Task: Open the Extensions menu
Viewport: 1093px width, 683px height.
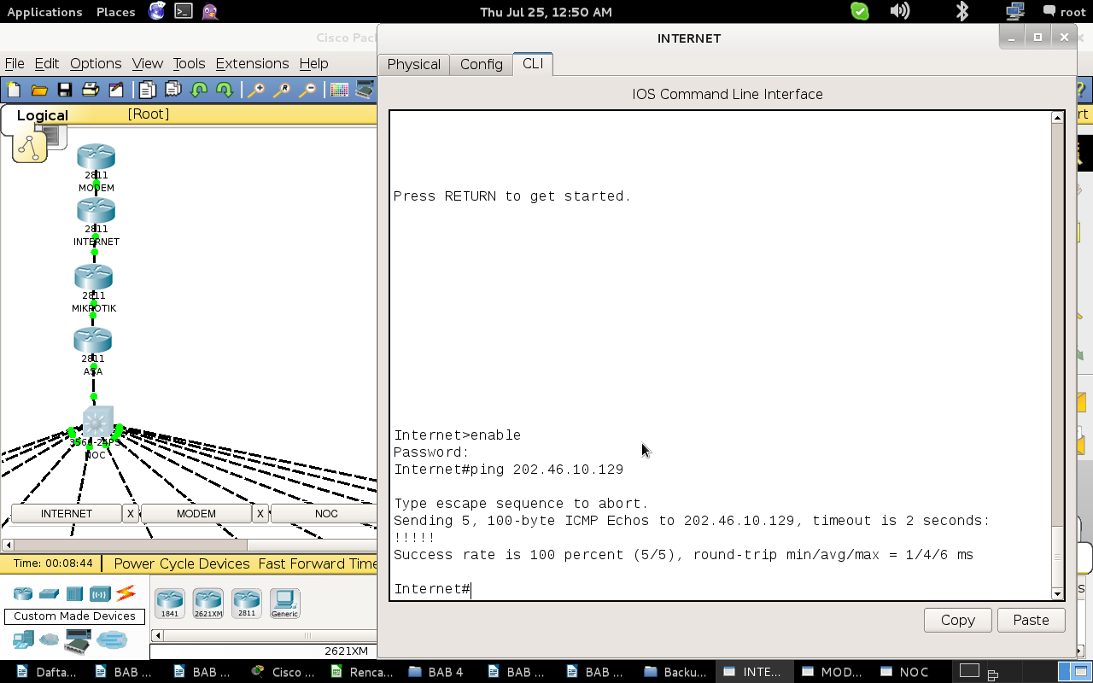Action: pos(252,63)
